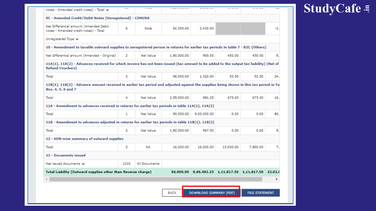Screen dimensions: 376x211
Task: Open the 13 Documents issued section
Action: coord(66,155)
